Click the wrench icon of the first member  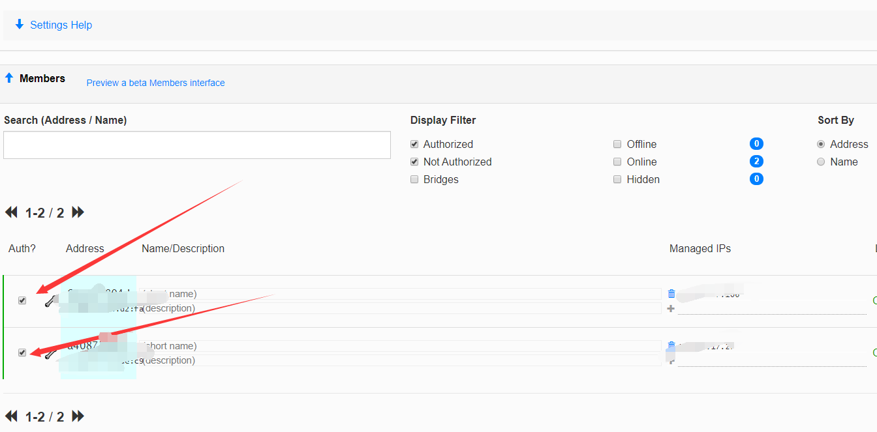pos(50,301)
